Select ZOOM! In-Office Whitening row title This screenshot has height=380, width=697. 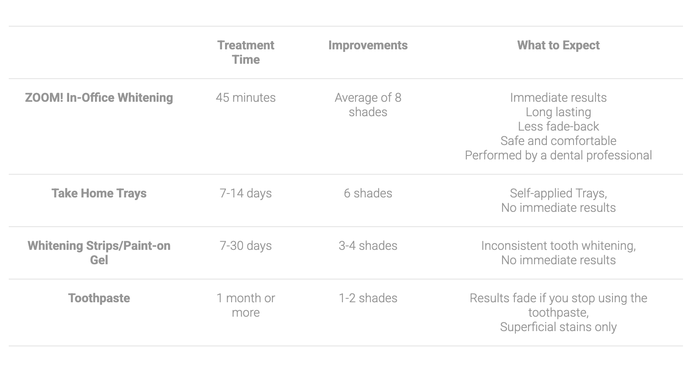(x=99, y=97)
